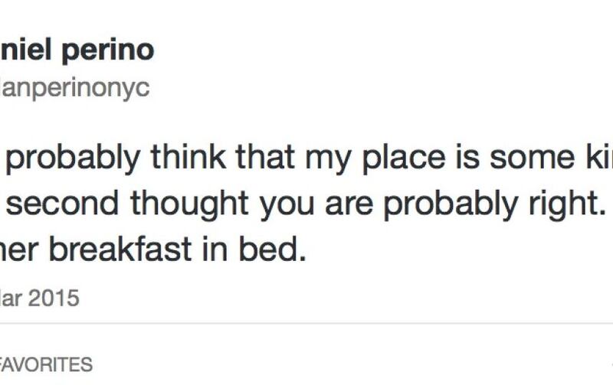This screenshot has height=385, width=613.
Task: Click the word 'is' in the tweet
Action: (467, 156)
